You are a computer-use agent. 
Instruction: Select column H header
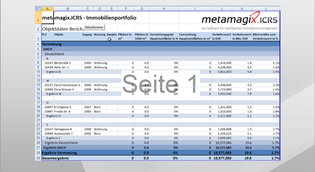pos(164,9)
